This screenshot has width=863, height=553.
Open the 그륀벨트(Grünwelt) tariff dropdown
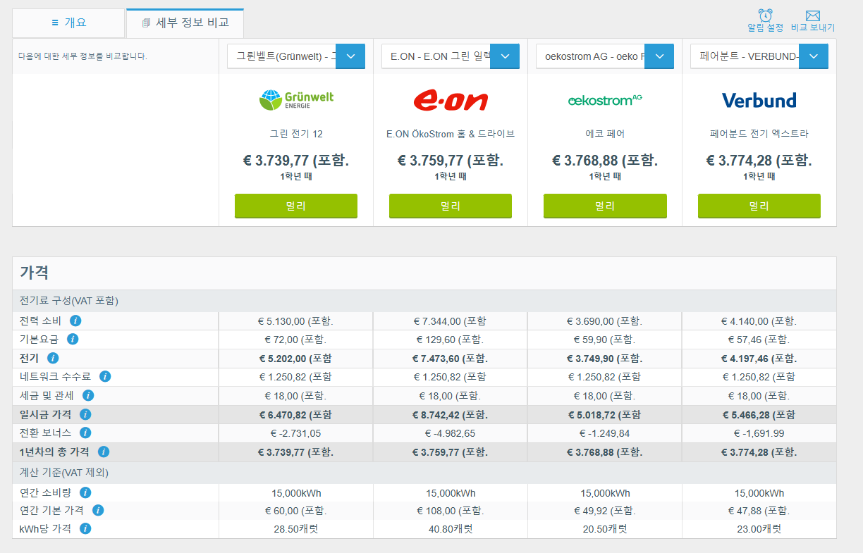click(x=296, y=56)
